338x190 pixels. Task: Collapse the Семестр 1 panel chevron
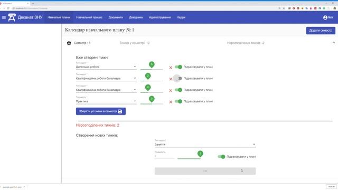[x=333, y=43]
